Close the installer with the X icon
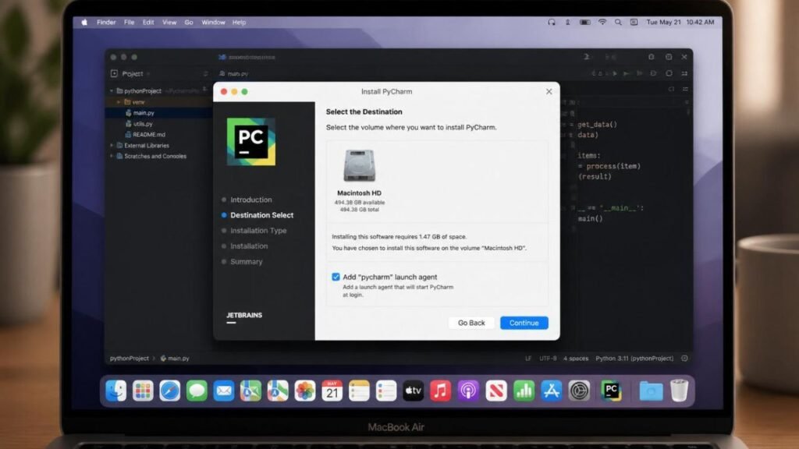799x449 pixels. pos(549,92)
